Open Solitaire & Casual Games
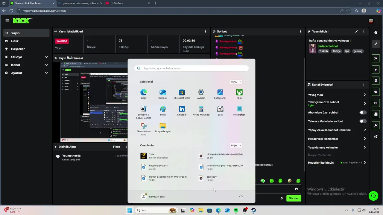 pos(144,112)
